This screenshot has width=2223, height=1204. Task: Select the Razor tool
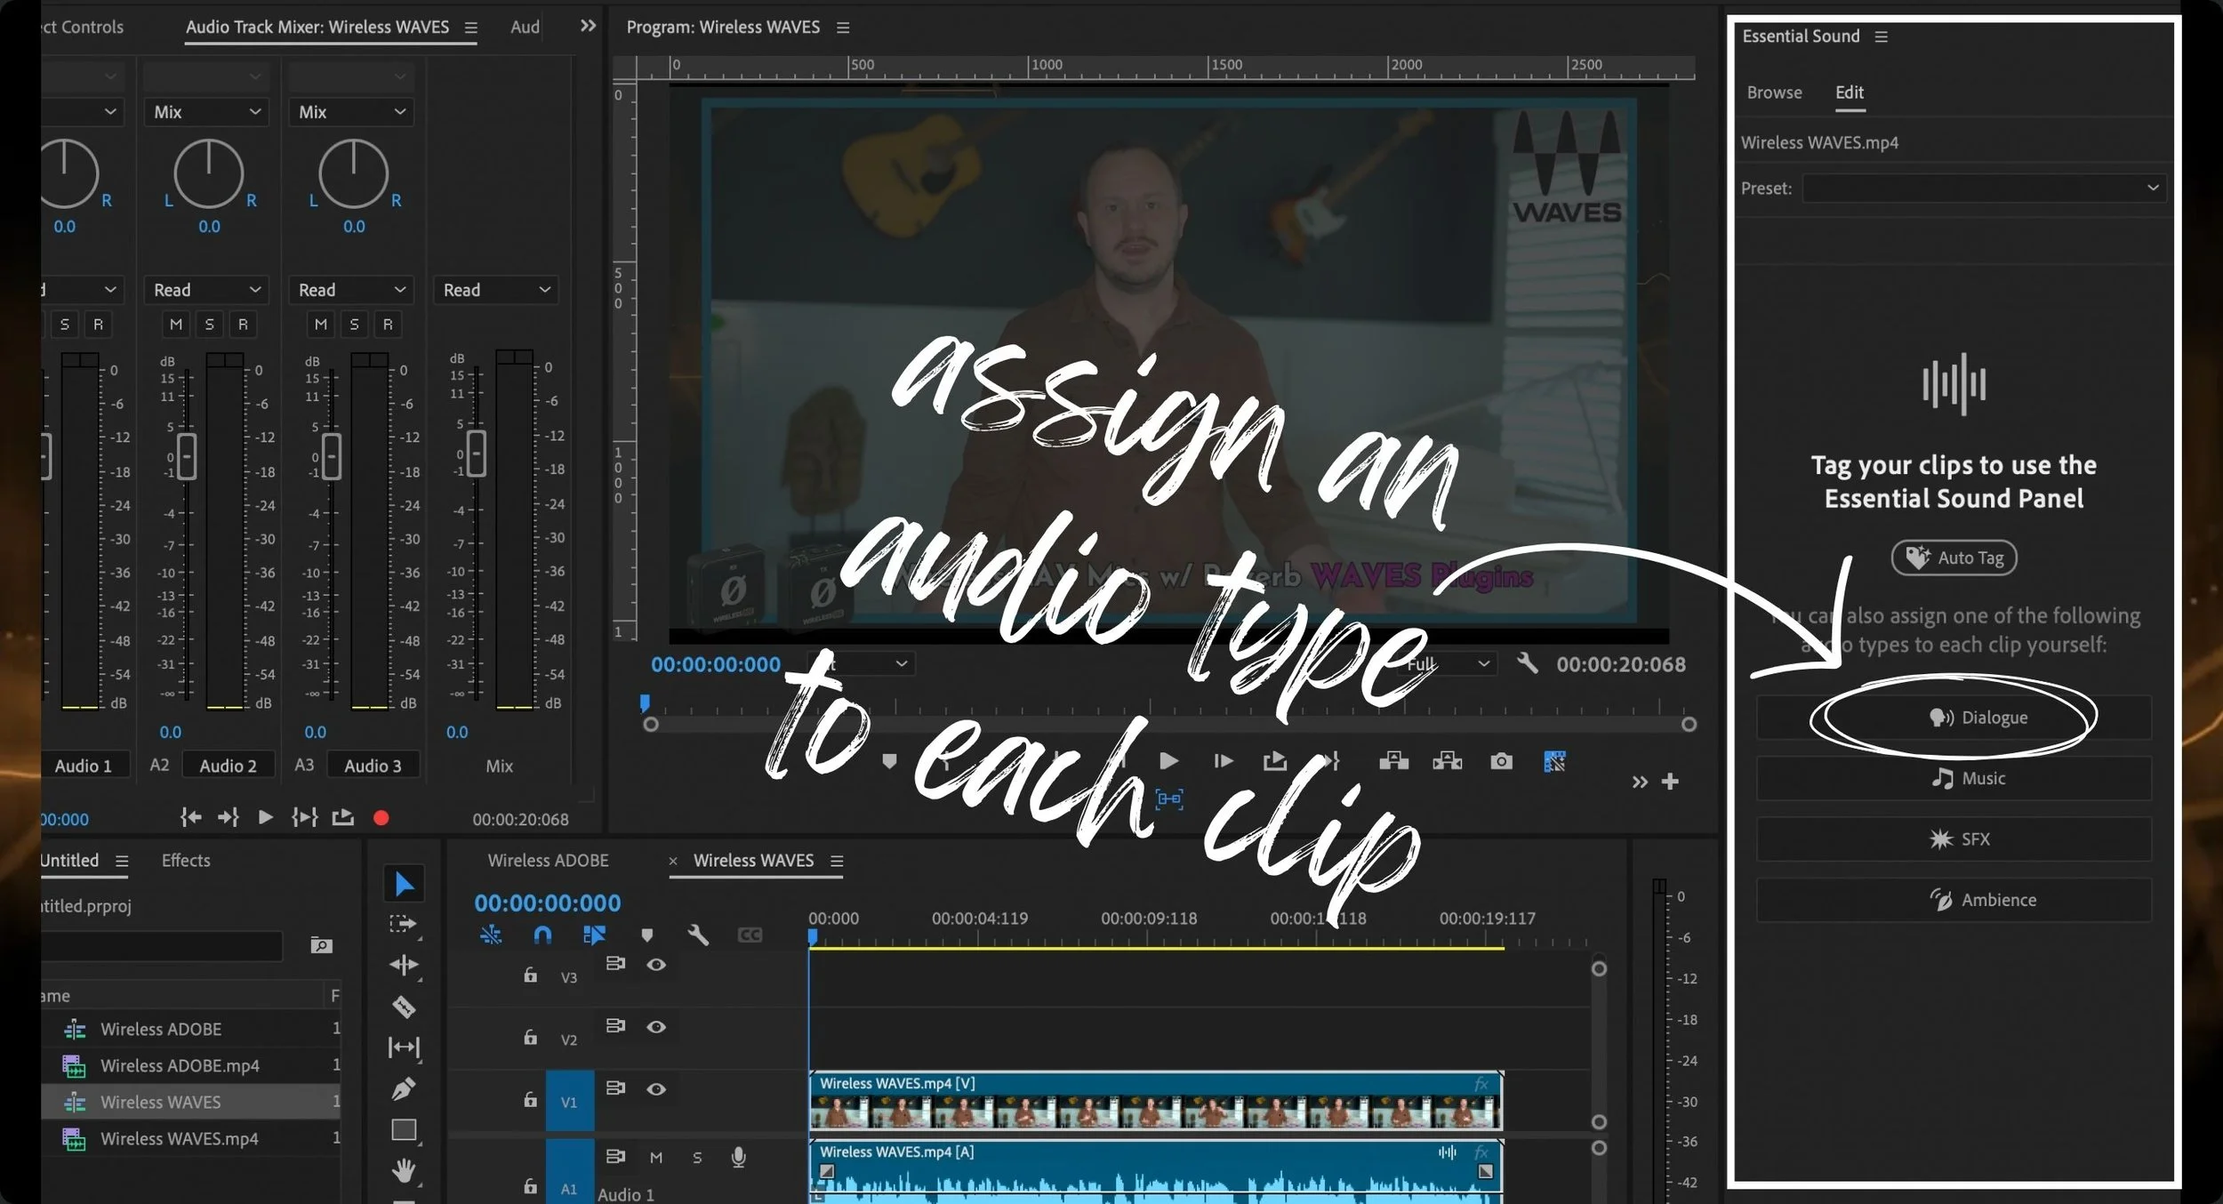point(404,1007)
